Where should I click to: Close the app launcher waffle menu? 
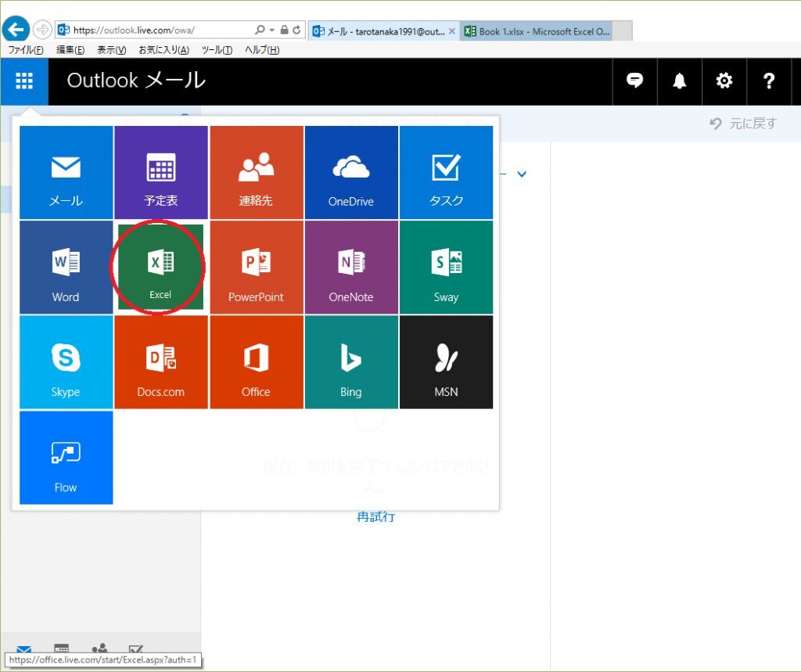pos(24,81)
